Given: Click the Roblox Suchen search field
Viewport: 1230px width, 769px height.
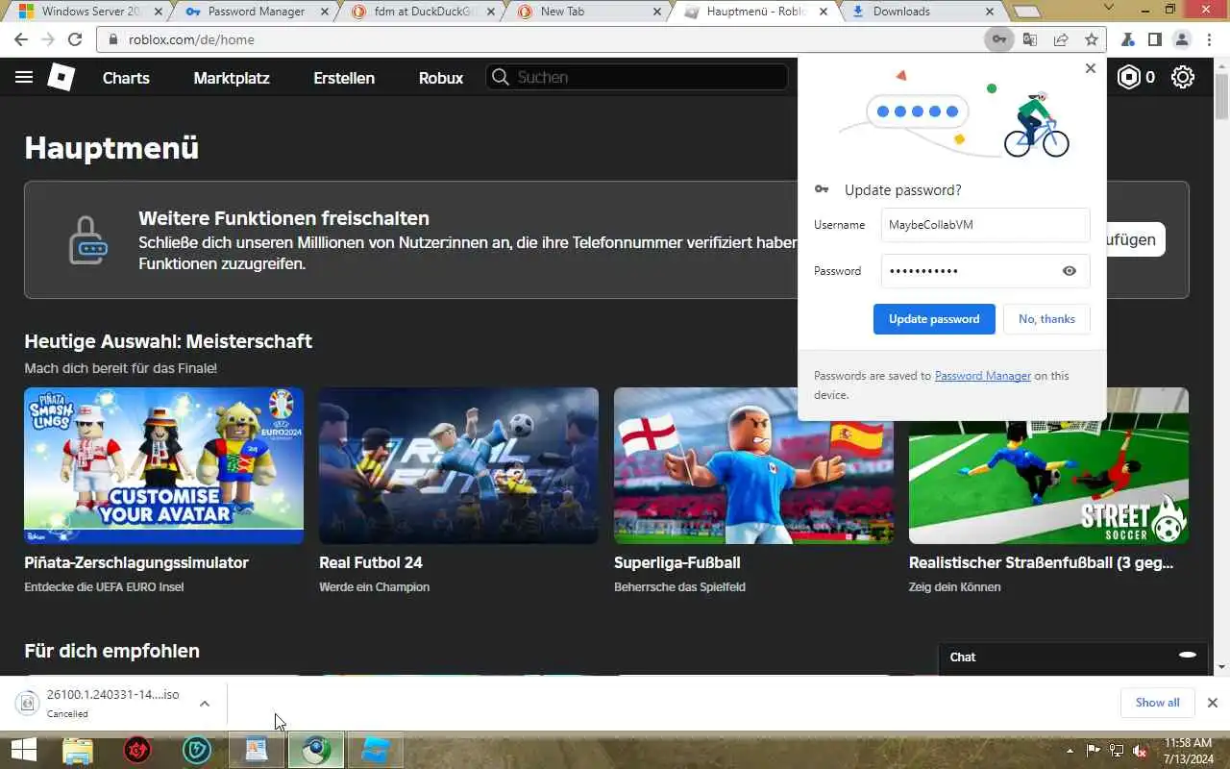Looking at the screenshot, I should click(638, 78).
